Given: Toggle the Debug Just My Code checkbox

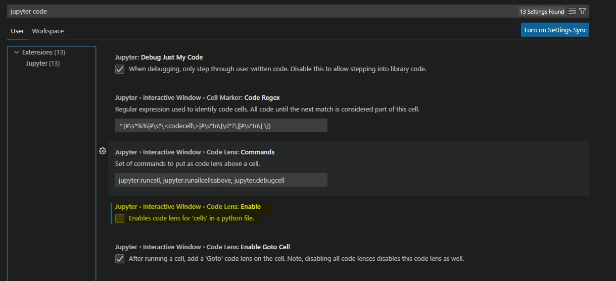Looking at the screenshot, I should point(120,69).
